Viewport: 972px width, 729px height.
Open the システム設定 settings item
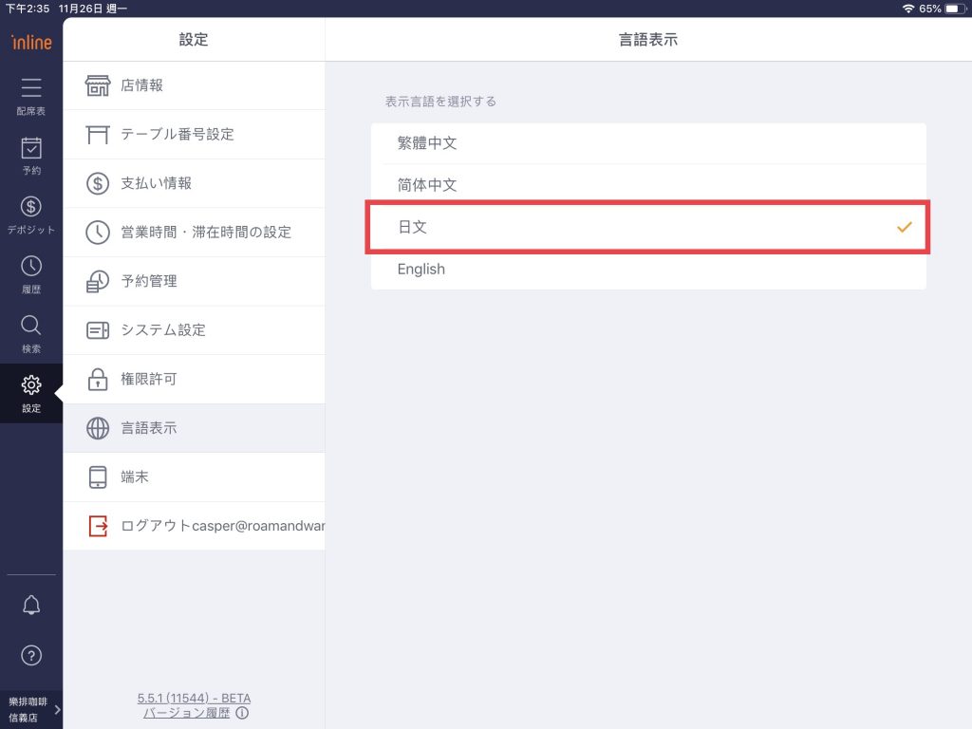click(194, 330)
